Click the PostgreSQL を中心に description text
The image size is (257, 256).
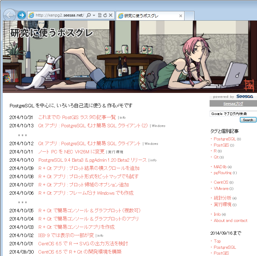[x=71, y=106]
